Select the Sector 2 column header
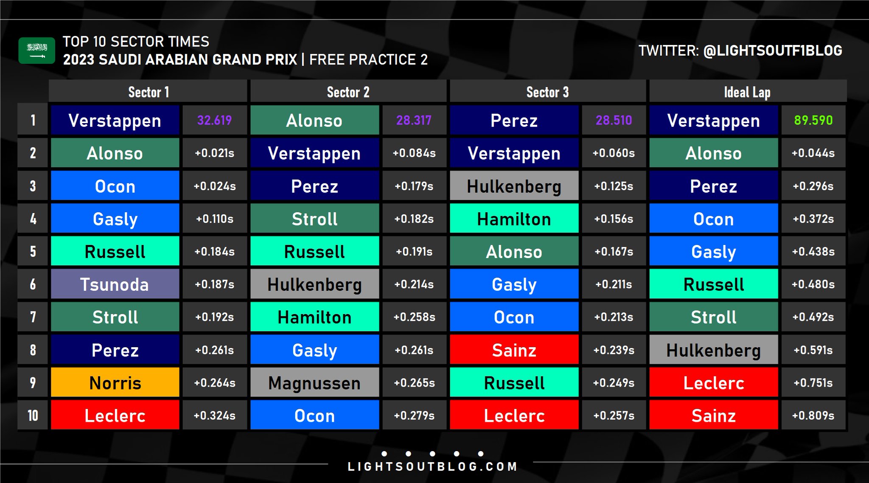 [348, 92]
